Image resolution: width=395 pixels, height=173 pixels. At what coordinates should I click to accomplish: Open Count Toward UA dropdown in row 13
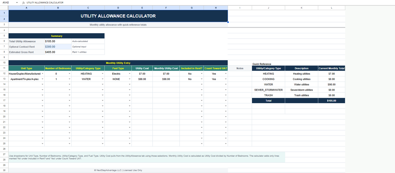[x=226, y=79]
